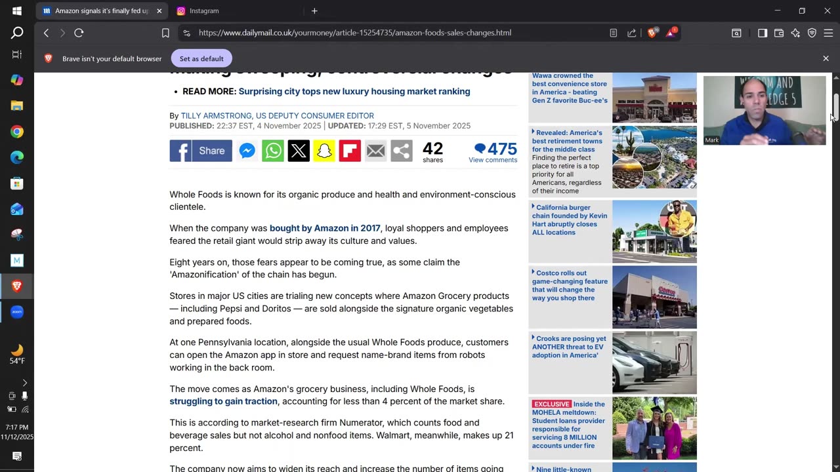840x472 pixels.
Task: Bookmark this page in Brave
Action: 165,33
